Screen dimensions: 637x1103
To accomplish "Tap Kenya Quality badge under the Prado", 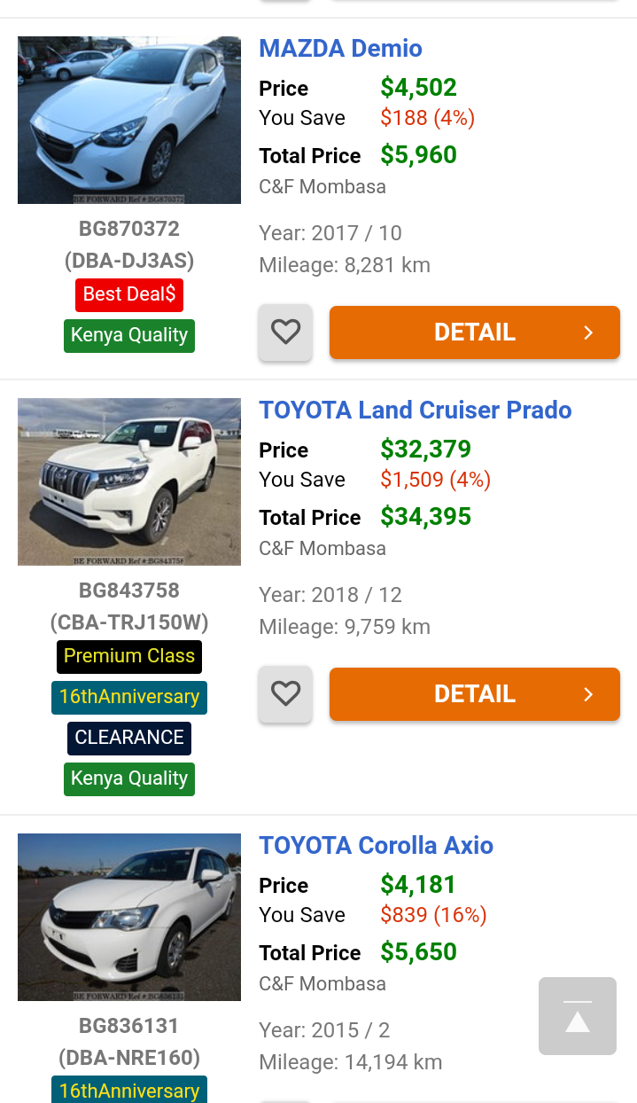I will [x=129, y=778].
